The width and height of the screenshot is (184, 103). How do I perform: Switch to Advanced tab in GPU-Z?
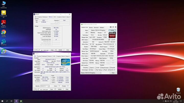click(x=96, y=27)
